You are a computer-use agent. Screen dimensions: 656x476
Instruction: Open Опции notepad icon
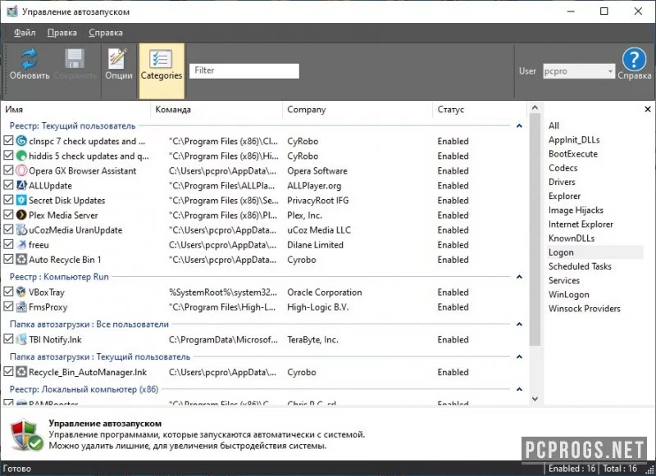tap(117, 58)
